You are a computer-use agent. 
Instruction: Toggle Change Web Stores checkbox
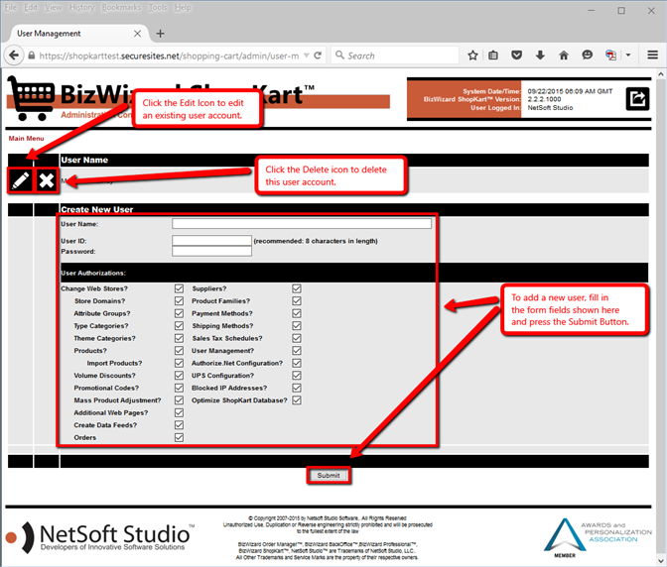179,288
